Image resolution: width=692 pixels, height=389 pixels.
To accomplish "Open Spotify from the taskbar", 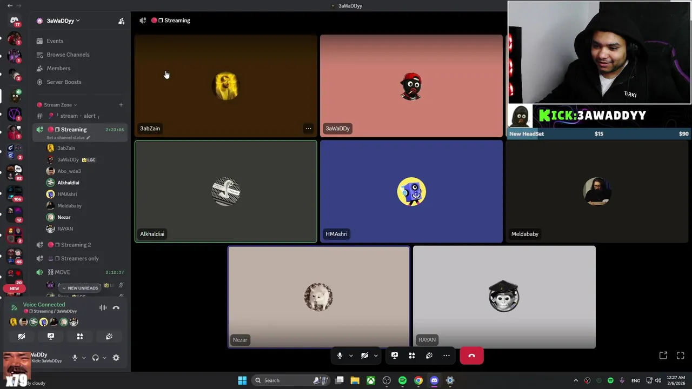I will click(402, 380).
